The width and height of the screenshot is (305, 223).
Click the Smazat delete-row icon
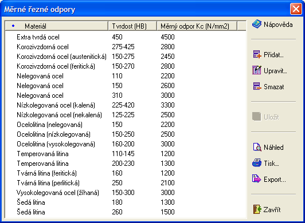[257, 86]
